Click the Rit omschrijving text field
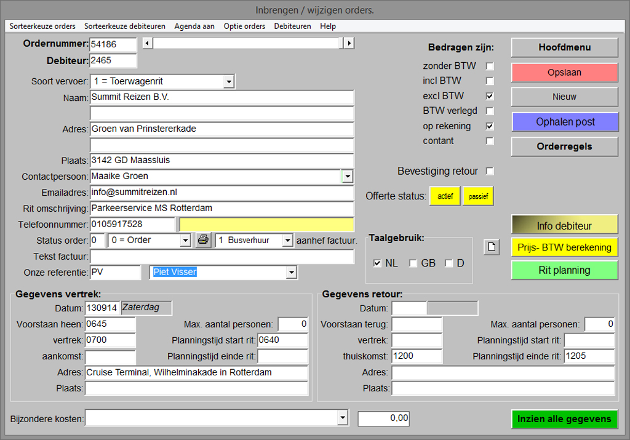630x440 pixels. click(x=221, y=208)
